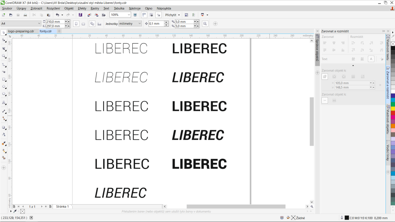Select the Polygon tool
The height and width of the screenshot is (222, 395).
(4, 94)
